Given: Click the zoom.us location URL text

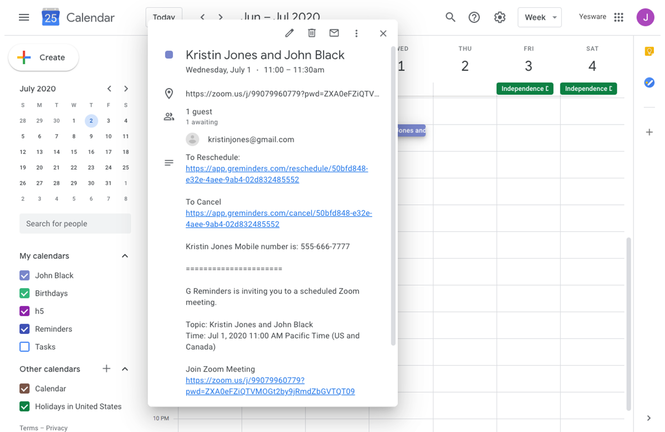Looking at the screenshot, I should tap(283, 94).
